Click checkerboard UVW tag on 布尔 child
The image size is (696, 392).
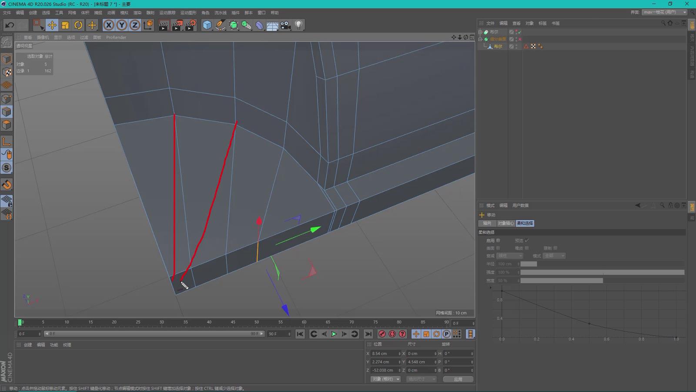point(533,46)
